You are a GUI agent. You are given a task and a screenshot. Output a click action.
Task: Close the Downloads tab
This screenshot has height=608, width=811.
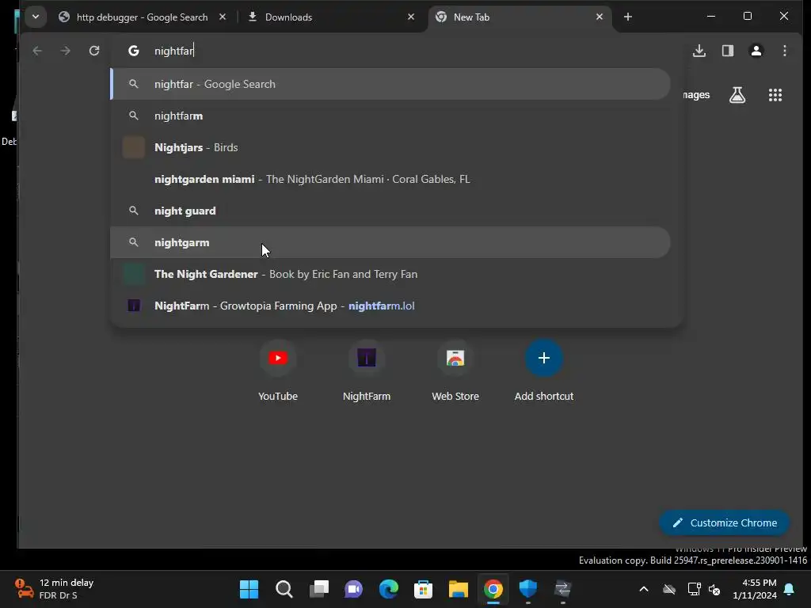(411, 17)
